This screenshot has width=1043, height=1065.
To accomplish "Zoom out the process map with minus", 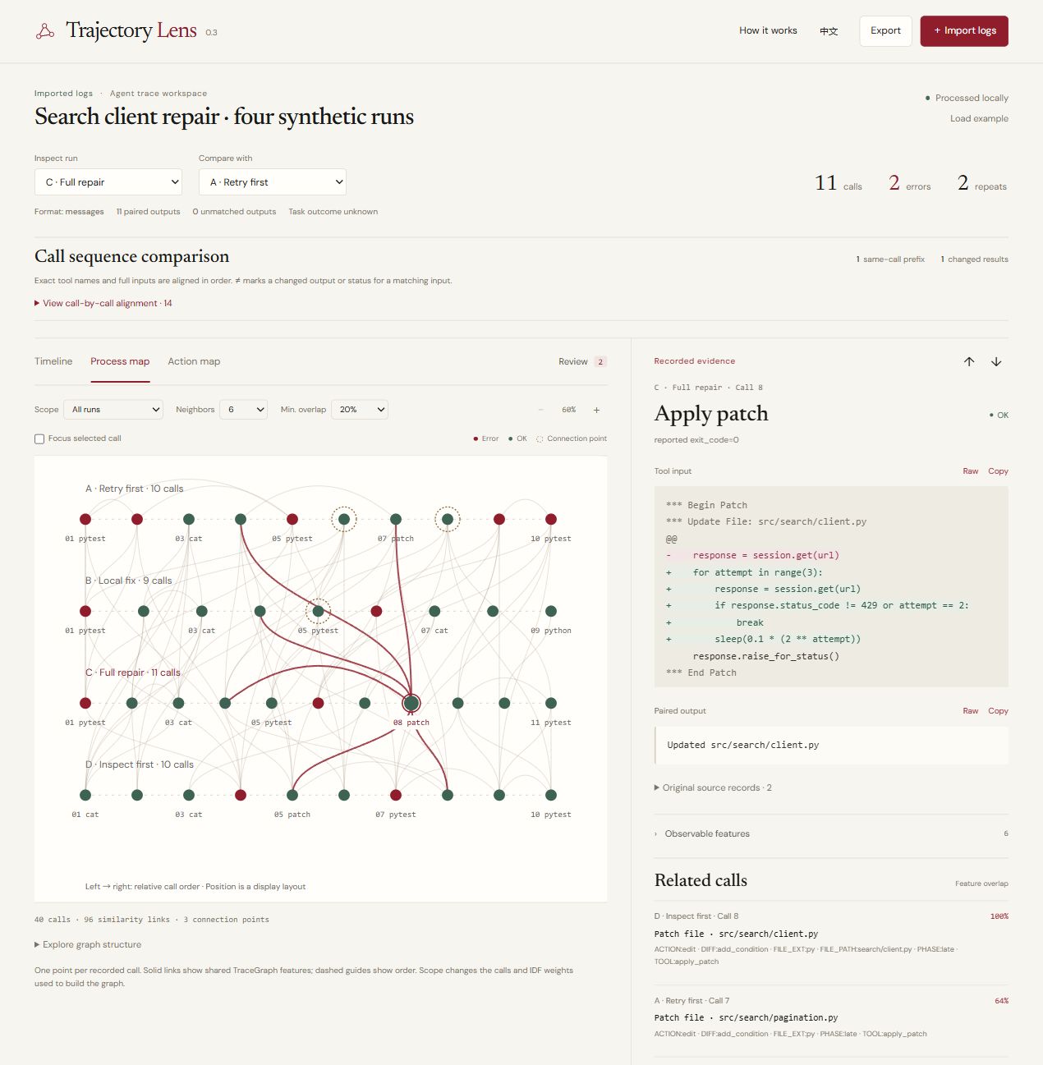I will [541, 410].
